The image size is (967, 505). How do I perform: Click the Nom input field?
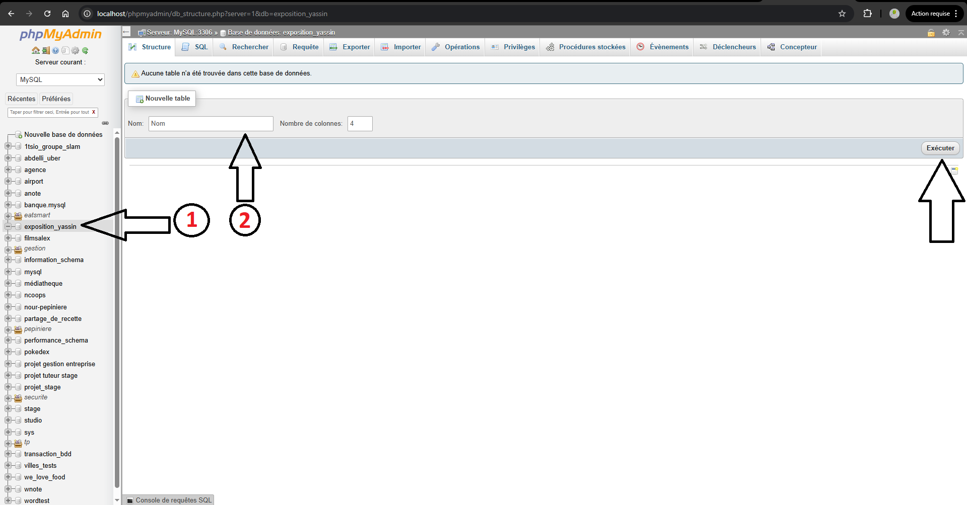tap(211, 123)
